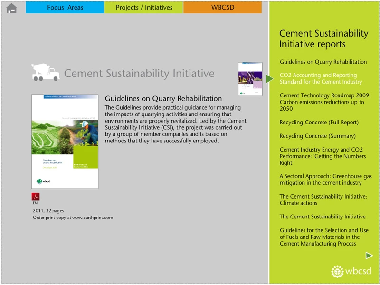
Task: Click the Quarry Rehabilitation cover thumbnail
Action: tap(65, 142)
